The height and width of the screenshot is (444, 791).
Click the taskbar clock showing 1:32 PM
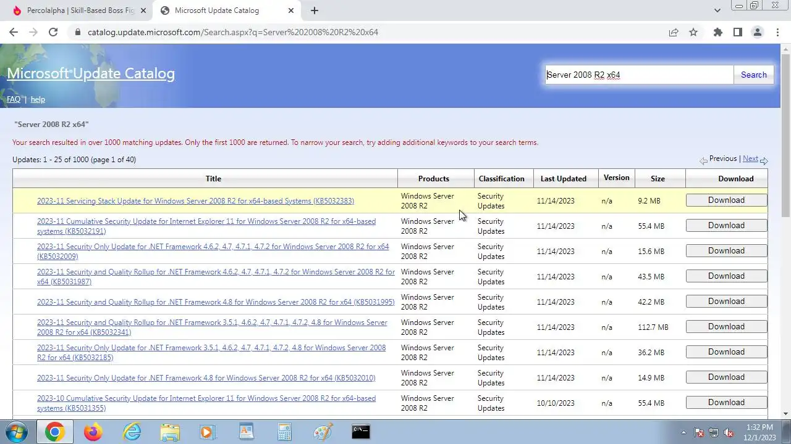click(759, 432)
